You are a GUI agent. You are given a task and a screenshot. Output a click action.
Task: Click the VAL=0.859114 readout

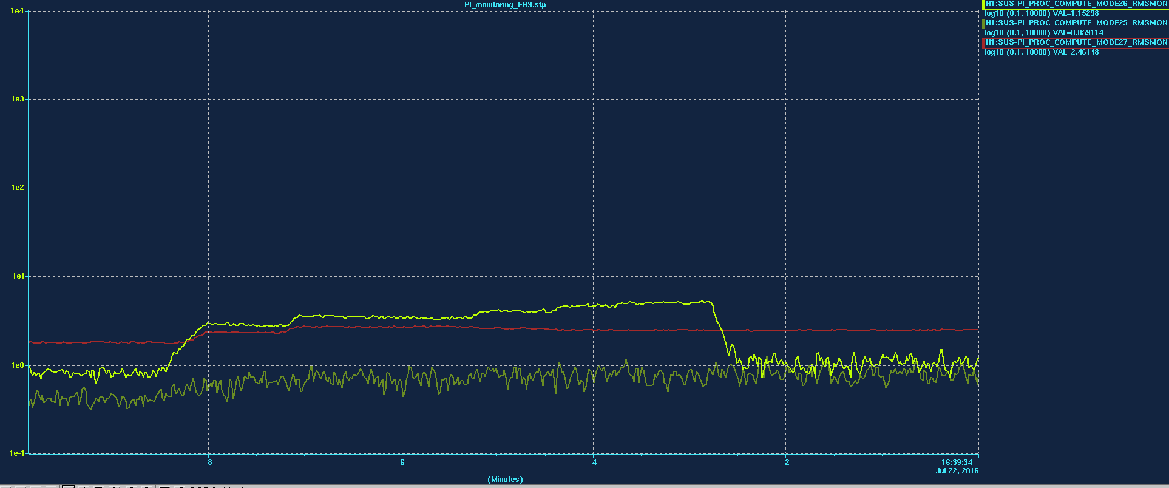pyautogui.click(x=1078, y=33)
